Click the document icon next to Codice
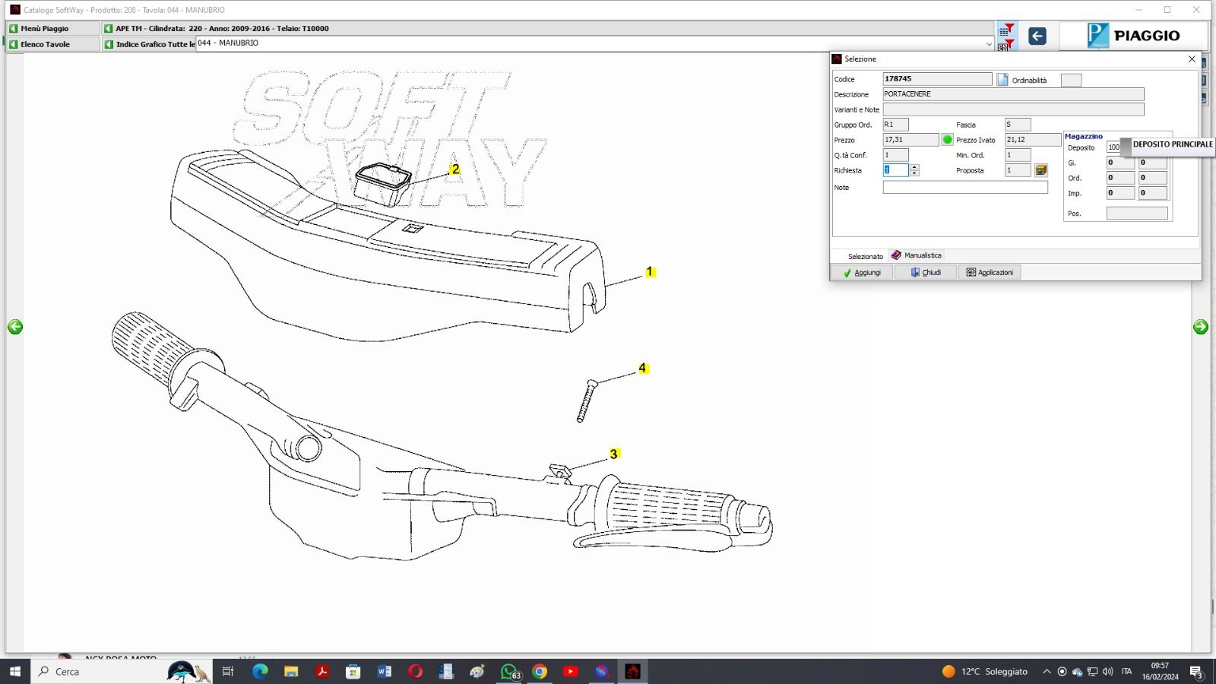The image size is (1216, 684). point(1002,80)
